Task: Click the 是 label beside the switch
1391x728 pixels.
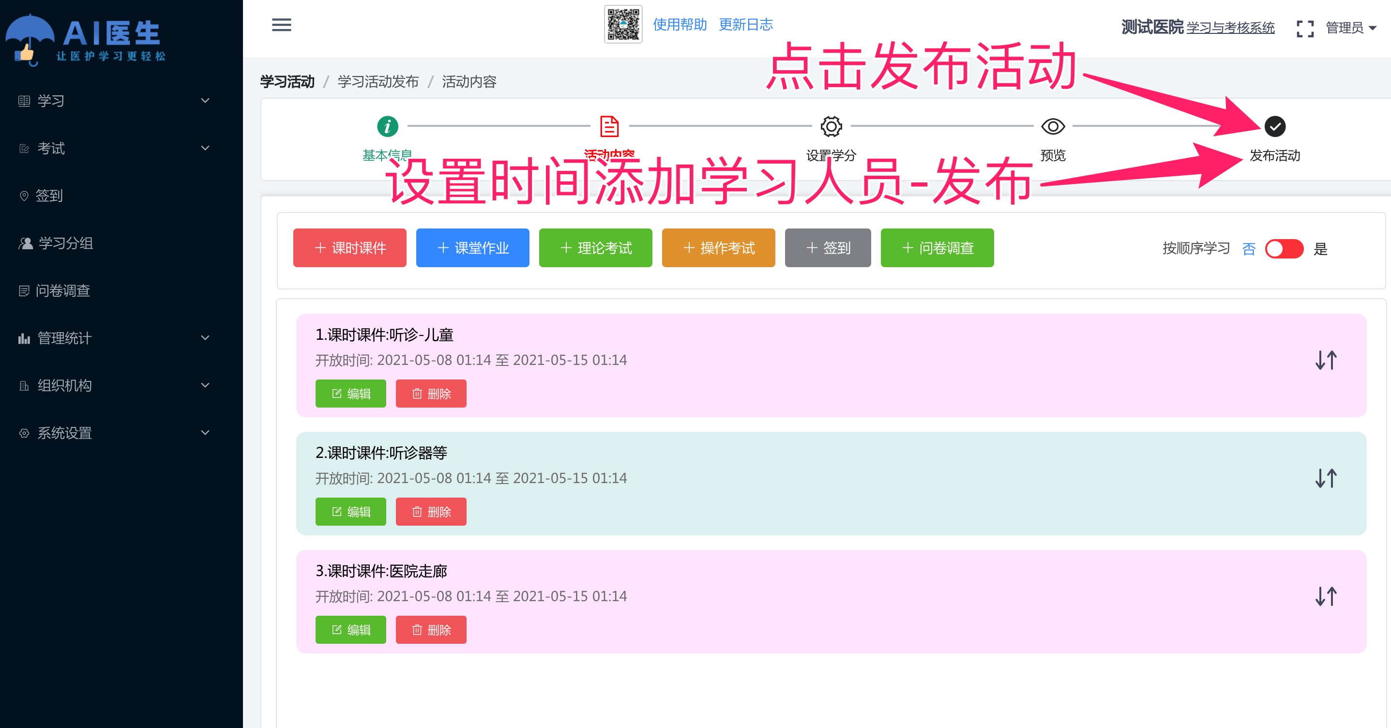Action: pos(1320,249)
